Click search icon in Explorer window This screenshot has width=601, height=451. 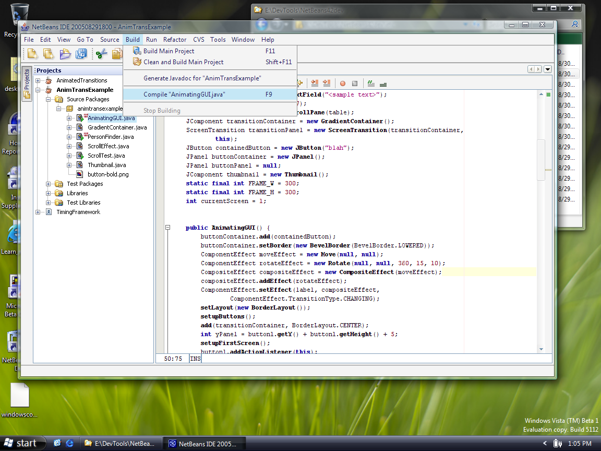[574, 24]
